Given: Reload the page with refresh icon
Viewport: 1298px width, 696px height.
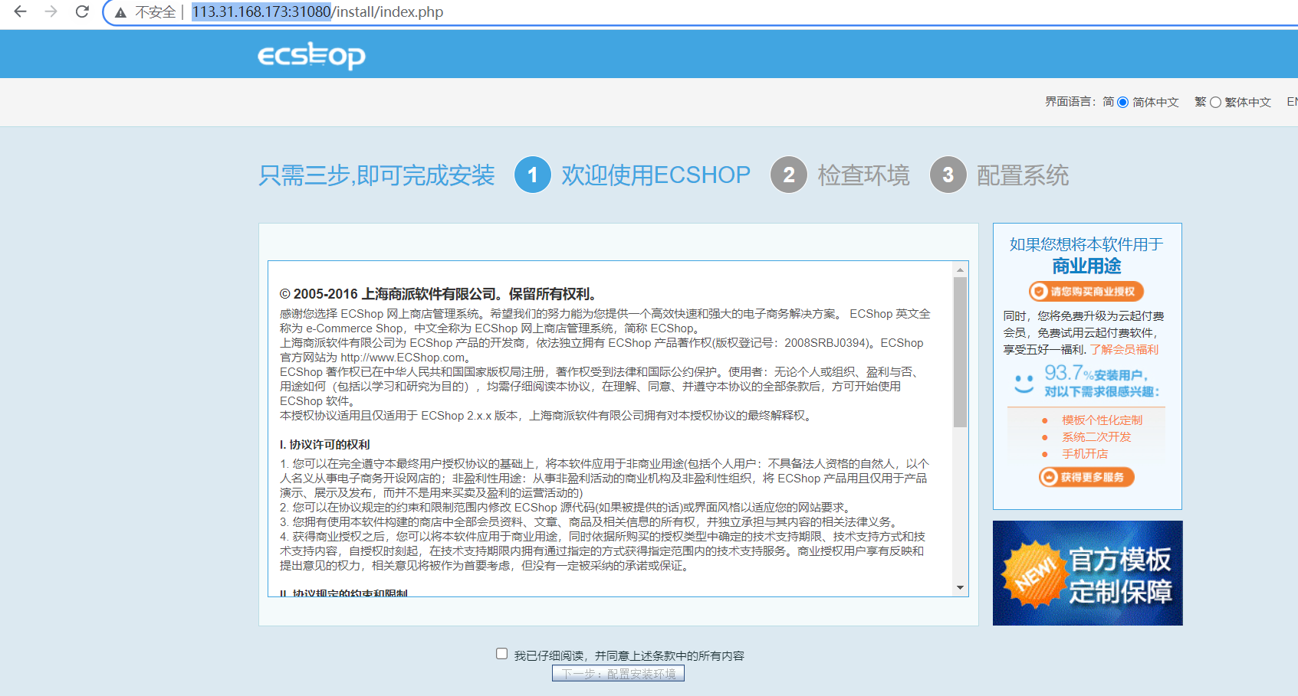Looking at the screenshot, I should click(82, 11).
